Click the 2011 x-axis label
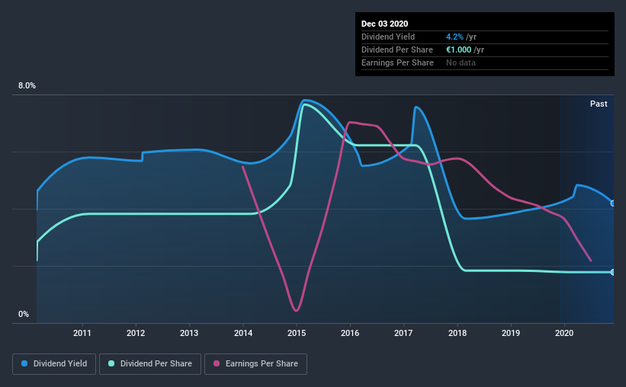The image size is (626, 387). 82,333
